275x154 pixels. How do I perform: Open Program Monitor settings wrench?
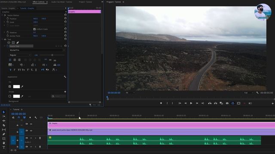tap(257, 93)
